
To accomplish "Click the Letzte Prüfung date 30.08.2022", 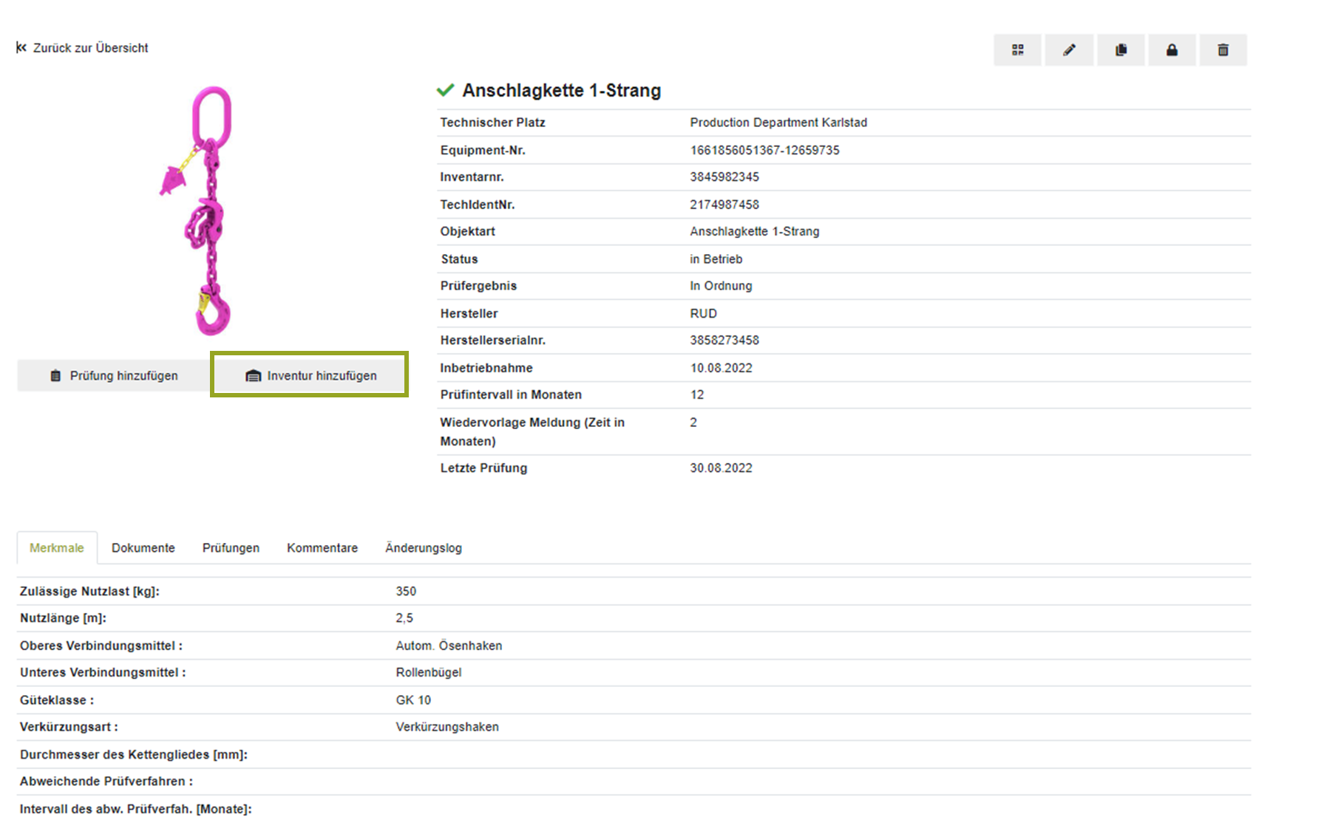I will (721, 468).
